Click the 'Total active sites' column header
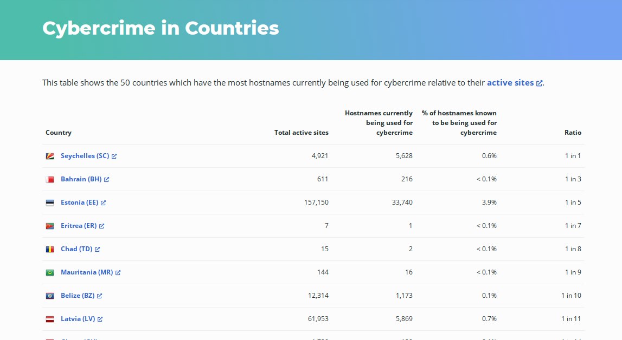The image size is (622, 340). tap(301, 133)
